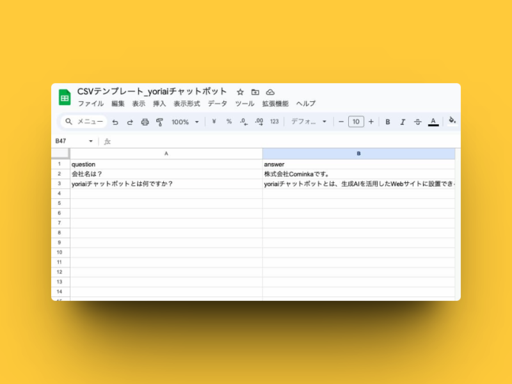
Task: Select row 10 header
Action: (x=60, y=252)
